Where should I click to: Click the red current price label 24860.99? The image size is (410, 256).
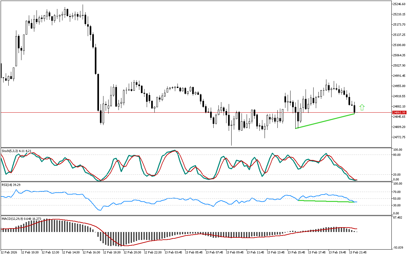[x=399, y=112]
